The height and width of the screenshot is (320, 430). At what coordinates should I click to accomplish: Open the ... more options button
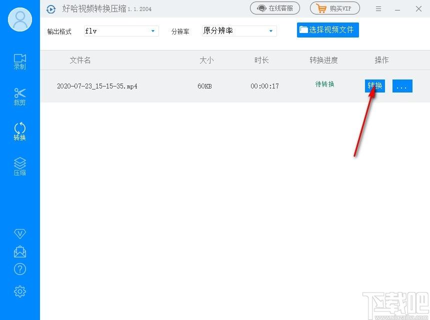pos(402,86)
